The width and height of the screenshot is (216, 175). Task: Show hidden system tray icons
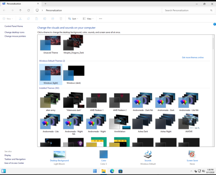click(191, 171)
